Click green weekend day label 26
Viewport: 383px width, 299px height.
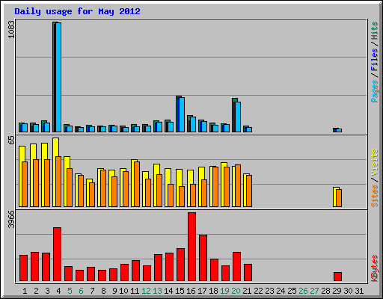[303, 291]
